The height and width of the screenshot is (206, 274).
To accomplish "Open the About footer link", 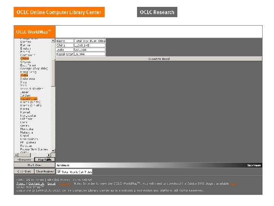I will pyautogui.click(x=21, y=183).
